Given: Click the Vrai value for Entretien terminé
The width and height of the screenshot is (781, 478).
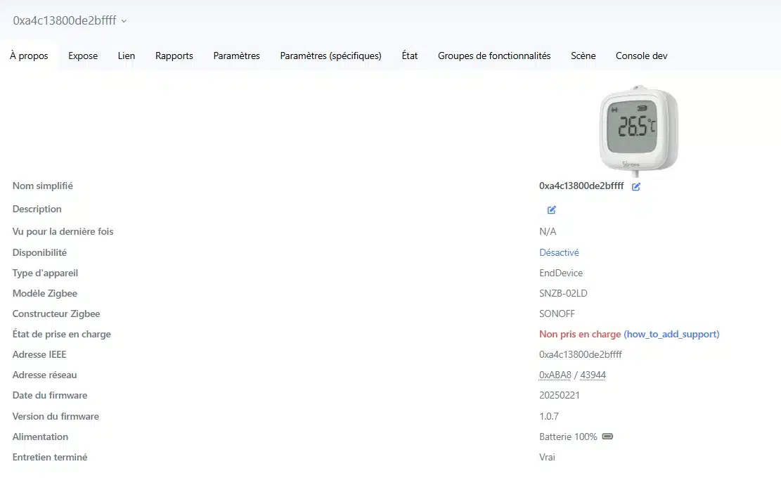Looking at the screenshot, I should point(547,457).
